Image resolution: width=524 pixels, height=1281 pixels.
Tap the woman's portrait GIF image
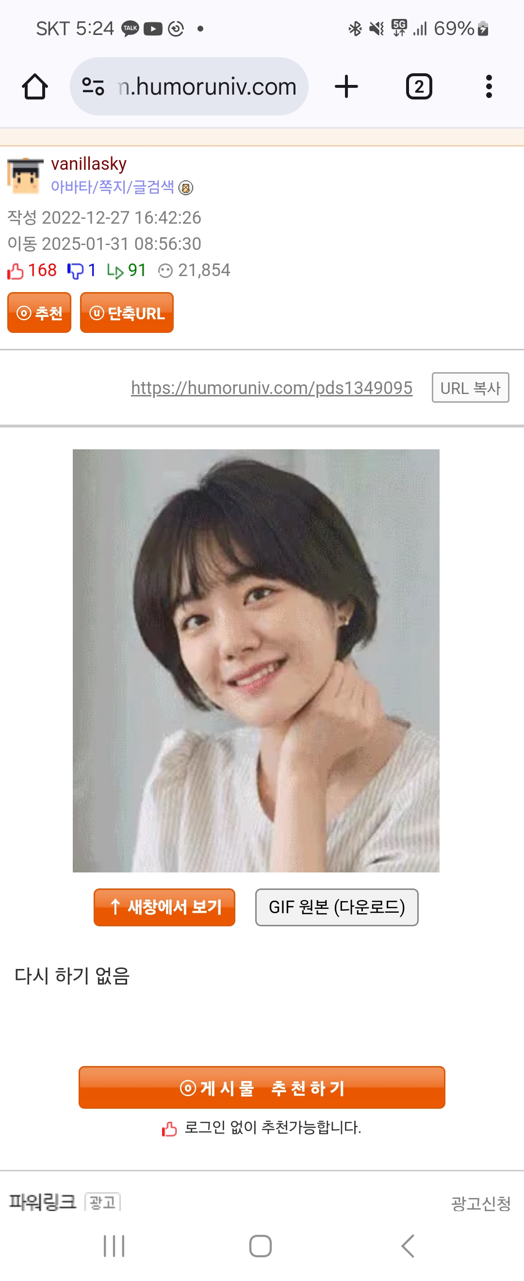pos(256,661)
